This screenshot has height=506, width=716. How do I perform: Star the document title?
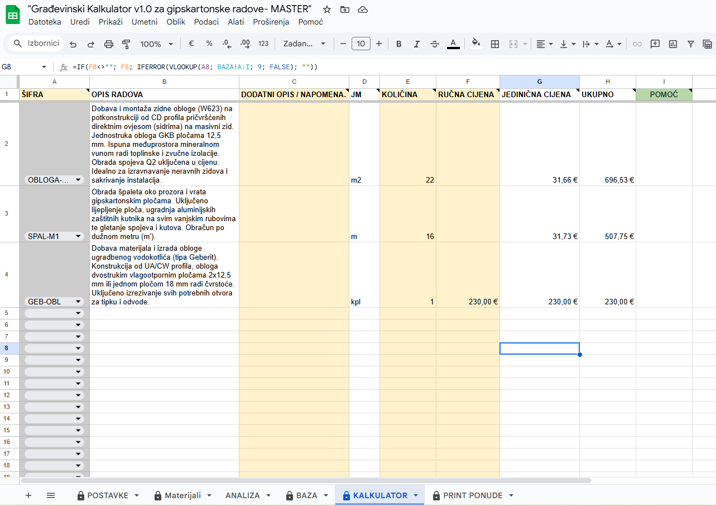coord(327,9)
